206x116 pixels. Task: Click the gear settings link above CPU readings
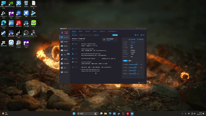coord(132,39)
